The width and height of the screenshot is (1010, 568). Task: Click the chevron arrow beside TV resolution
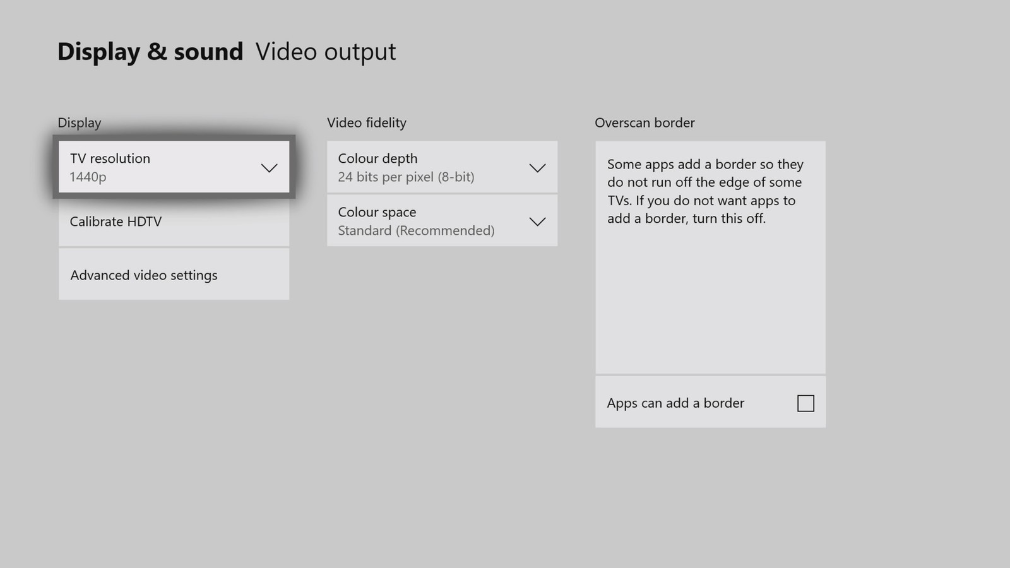pyautogui.click(x=269, y=168)
